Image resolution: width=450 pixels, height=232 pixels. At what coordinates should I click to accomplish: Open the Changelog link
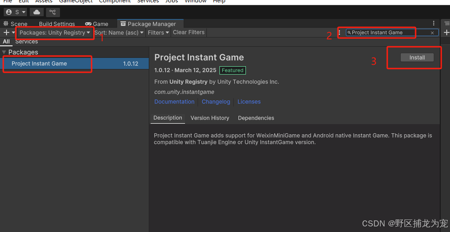click(216, 102)
